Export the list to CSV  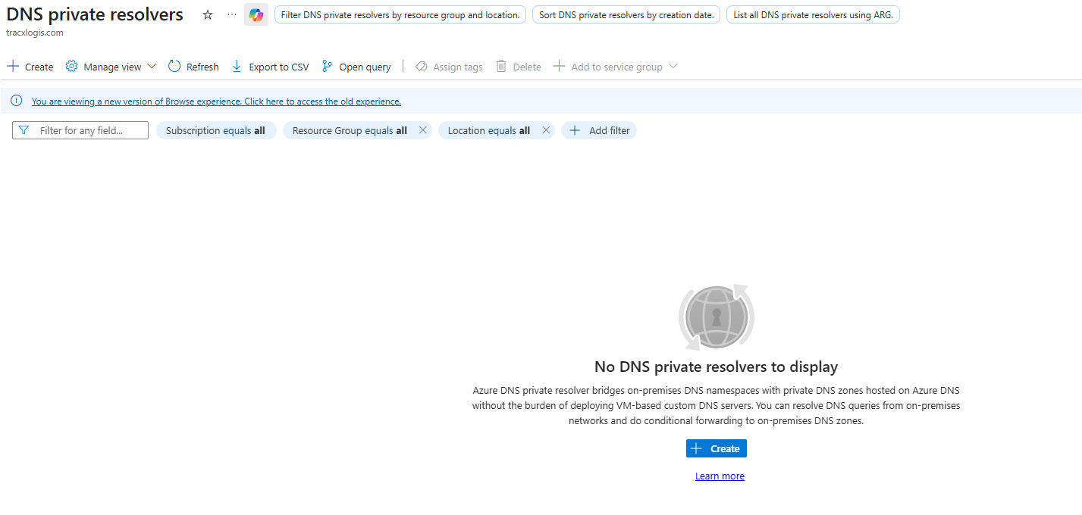tap(270, 67)
